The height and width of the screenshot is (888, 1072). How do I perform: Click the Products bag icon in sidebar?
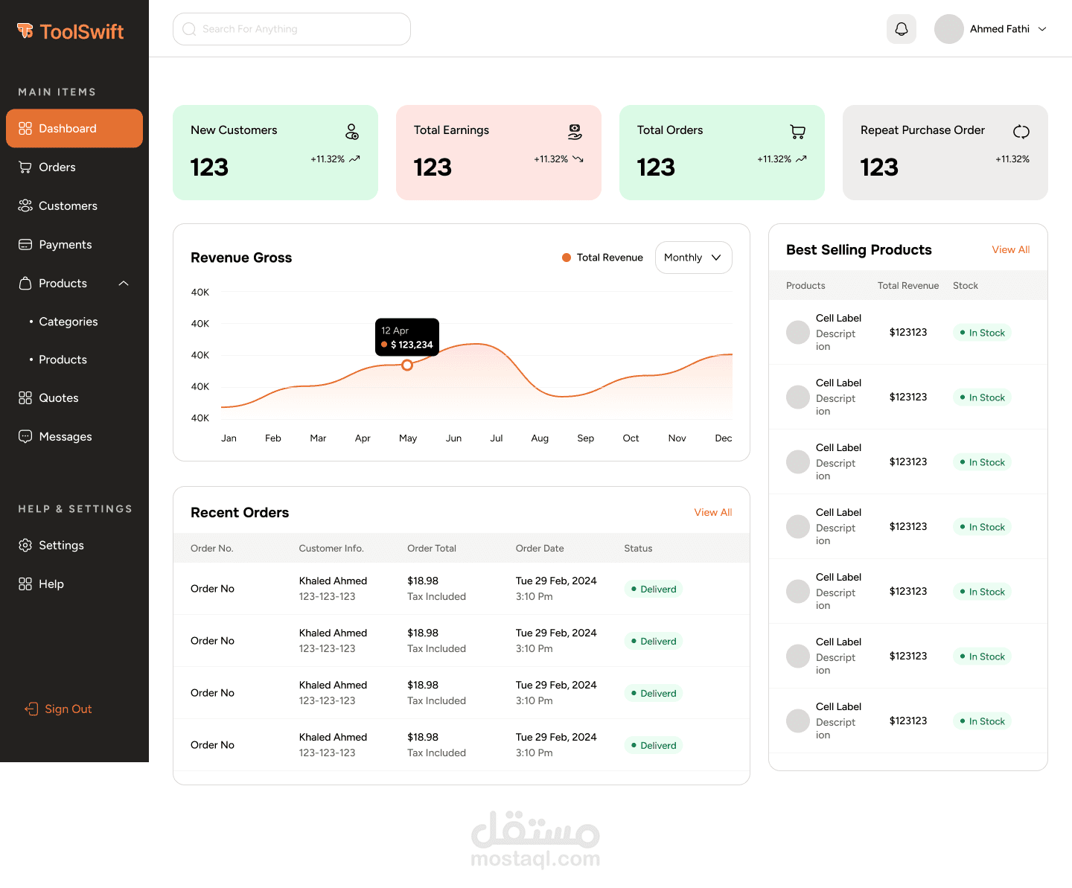(25, 283)
